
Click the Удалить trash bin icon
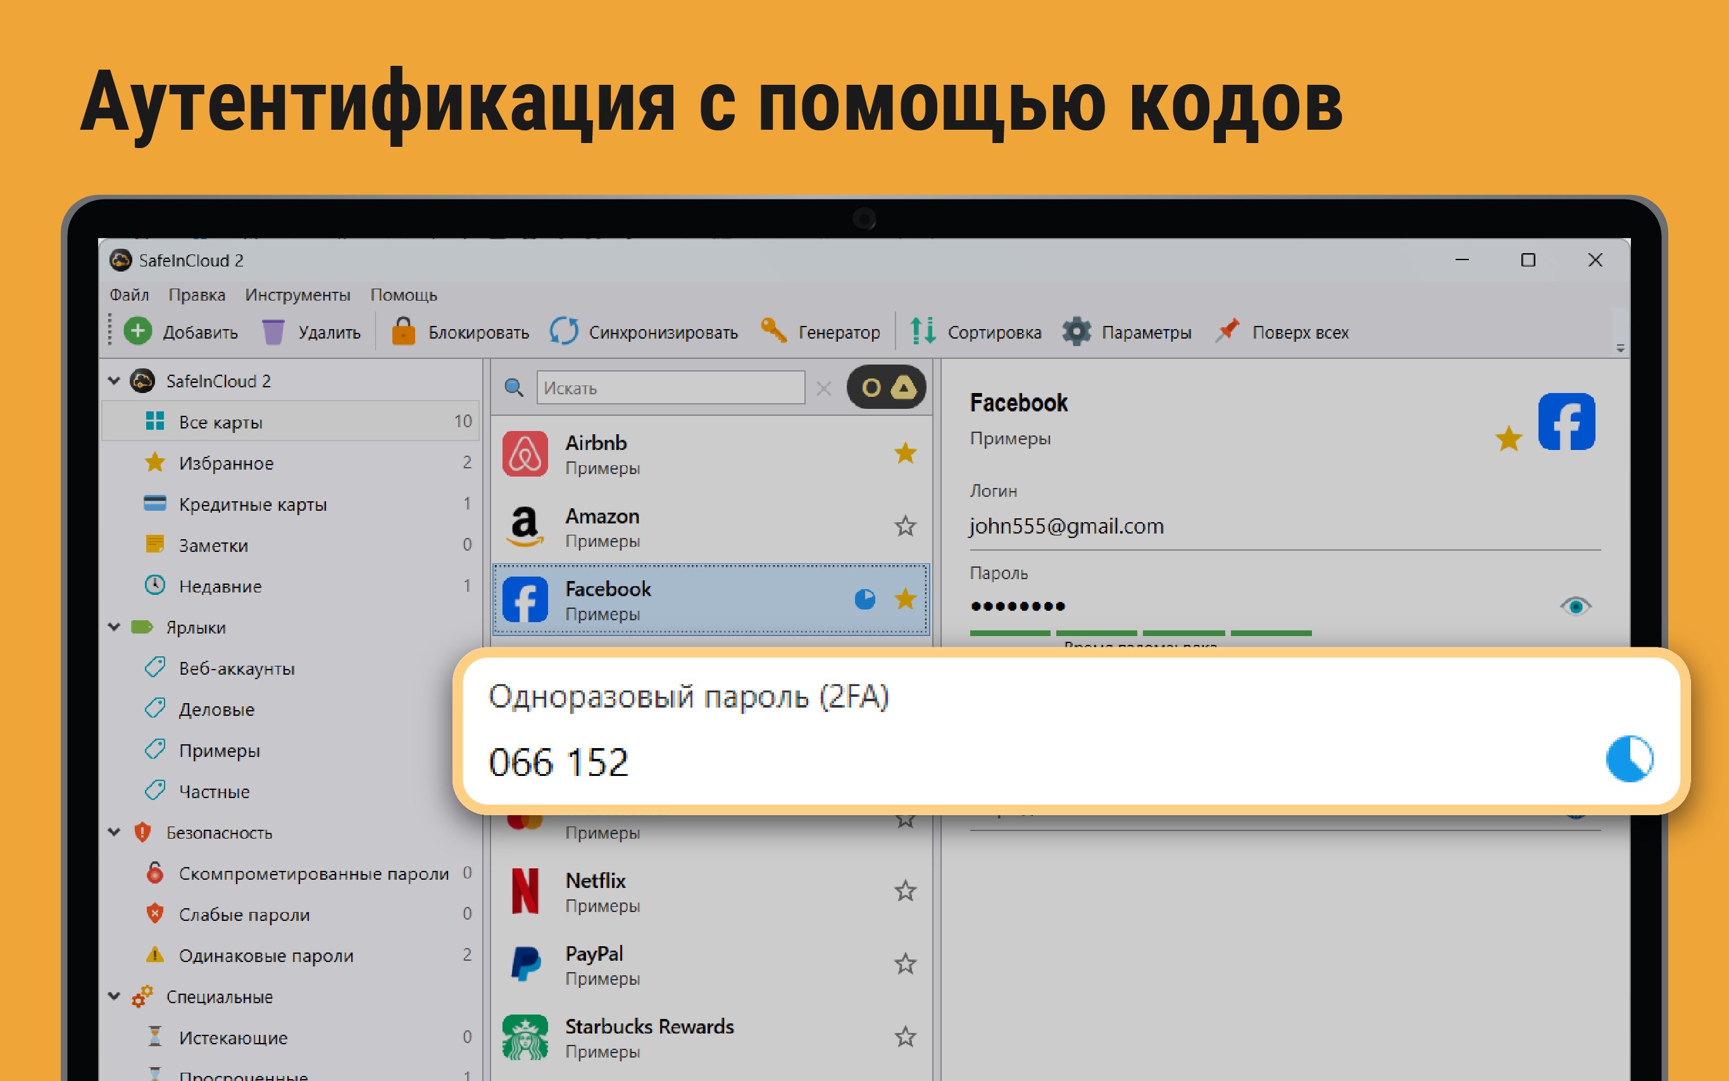tap(272, 332)
